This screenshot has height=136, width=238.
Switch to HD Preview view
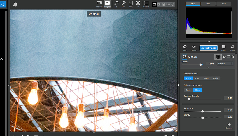coord(99,4)
